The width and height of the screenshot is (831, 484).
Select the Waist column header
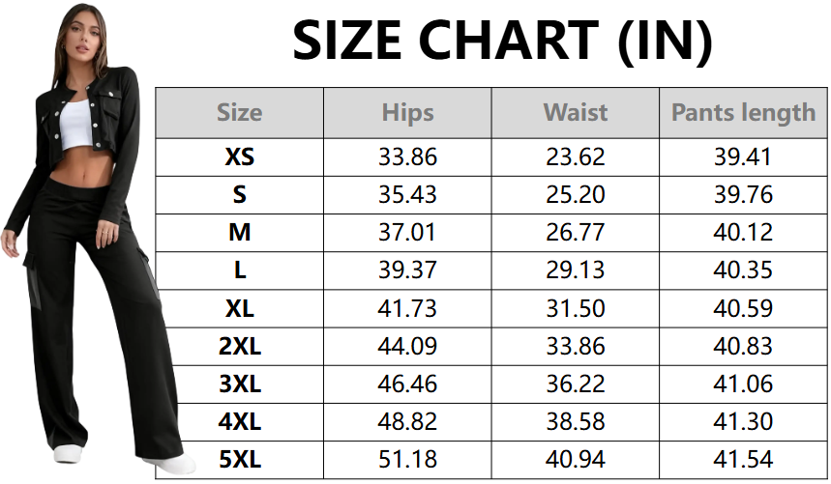[x=576, y=112]
